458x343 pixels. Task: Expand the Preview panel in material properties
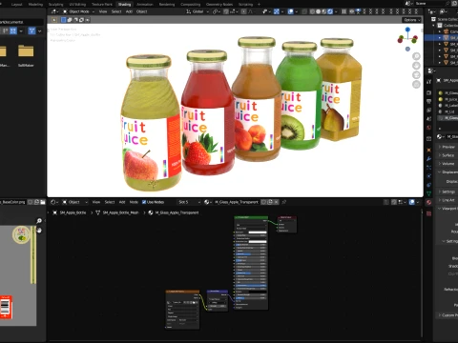[x=447, y=147]
